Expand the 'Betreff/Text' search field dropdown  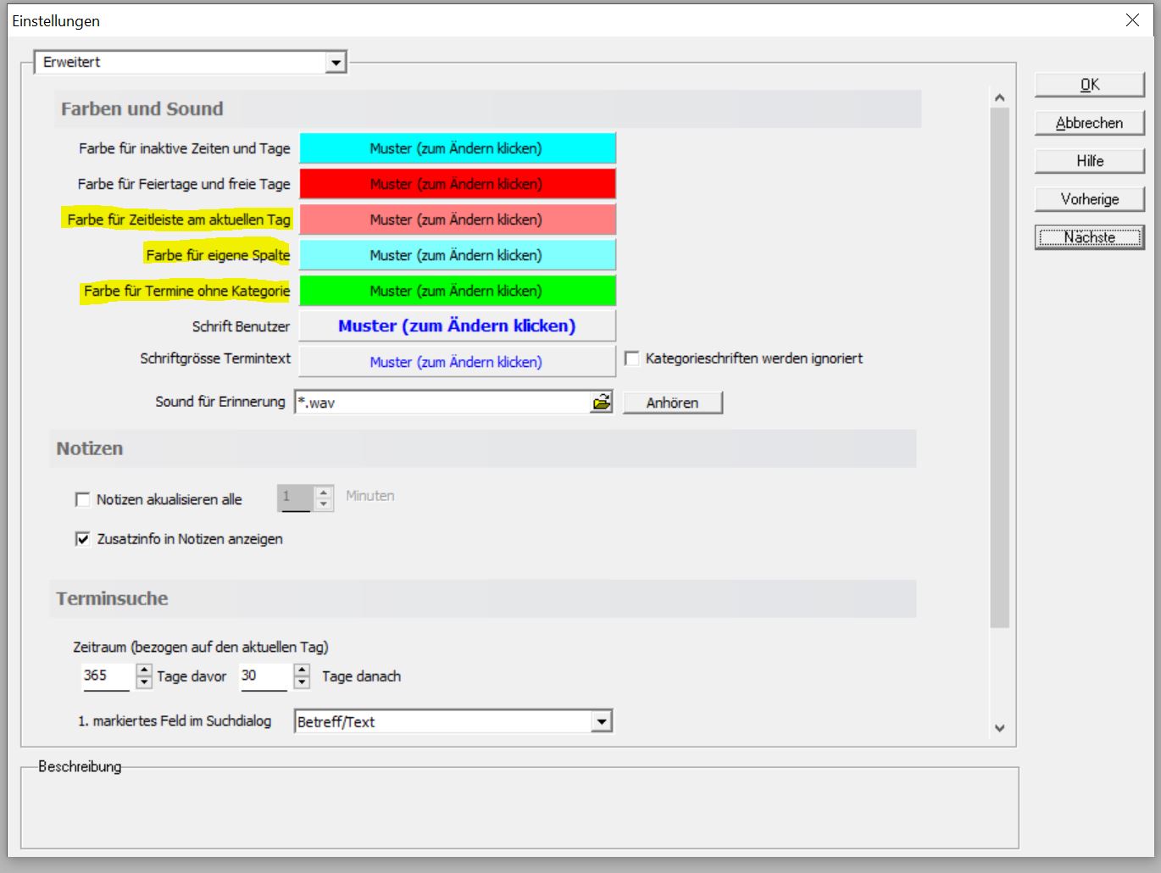(602, 722)
